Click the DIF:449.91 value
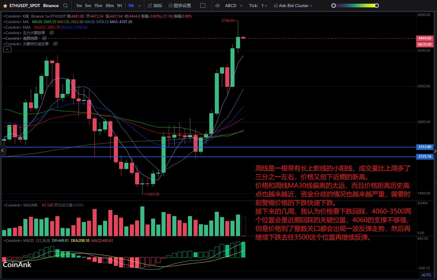The width and height of the screenshot is (437, 280). tap(60, 240)
